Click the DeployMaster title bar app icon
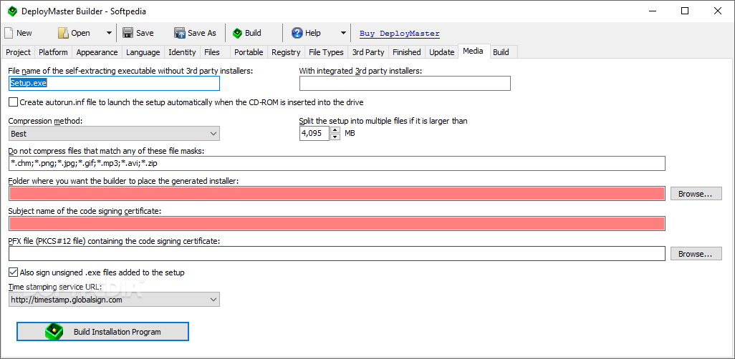 coord(12,11)
